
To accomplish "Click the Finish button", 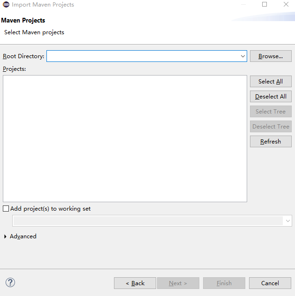I will click(x=224, y=283).
